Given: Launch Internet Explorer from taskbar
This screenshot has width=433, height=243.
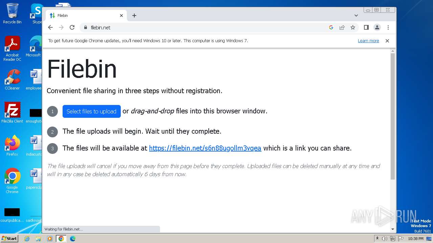Looking at the screenshot, I should pyautogui.click(x=27, y=239).
